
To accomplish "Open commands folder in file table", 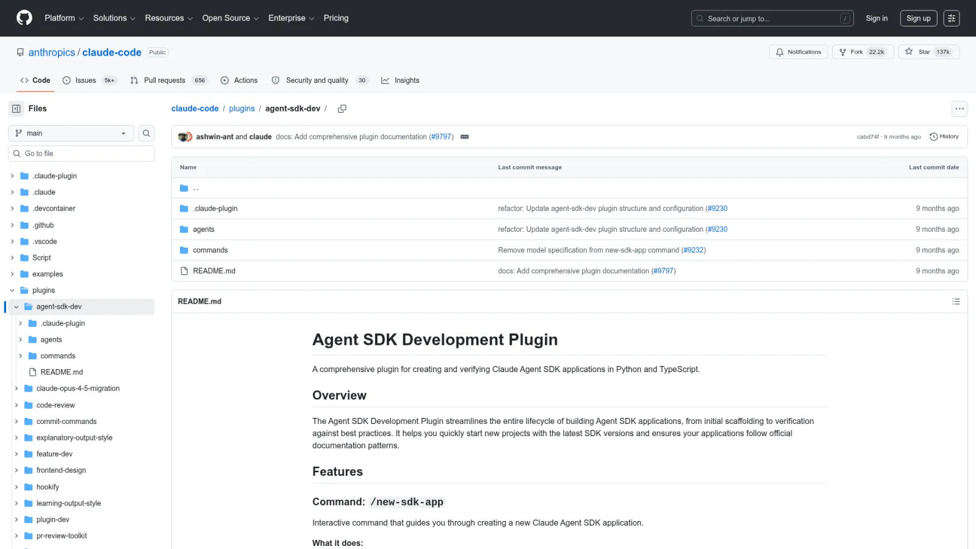I will pos(210,250).
